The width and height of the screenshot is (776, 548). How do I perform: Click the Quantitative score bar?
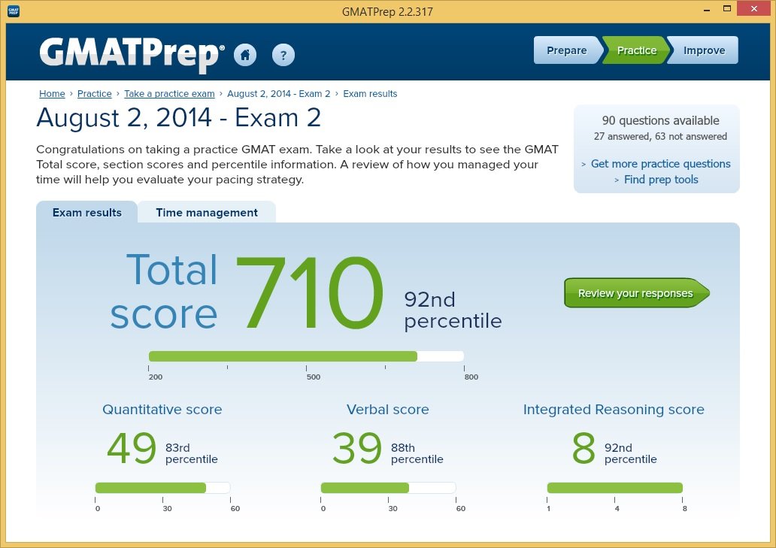click(163, 488)
